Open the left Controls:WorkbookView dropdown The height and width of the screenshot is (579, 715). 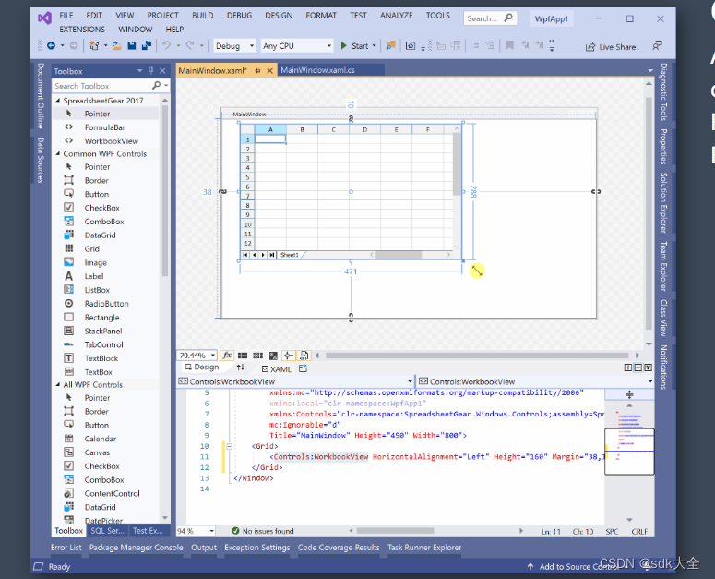click(410, 381)
